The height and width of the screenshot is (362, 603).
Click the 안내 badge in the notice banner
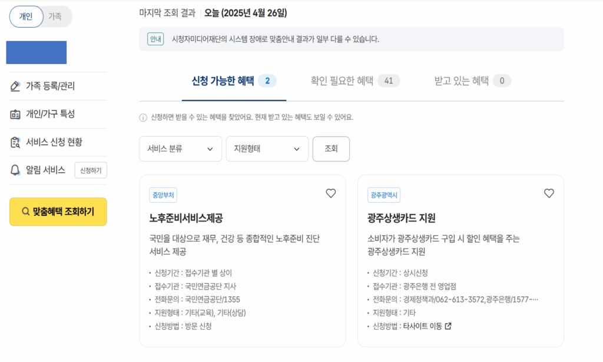coord(155,39)
